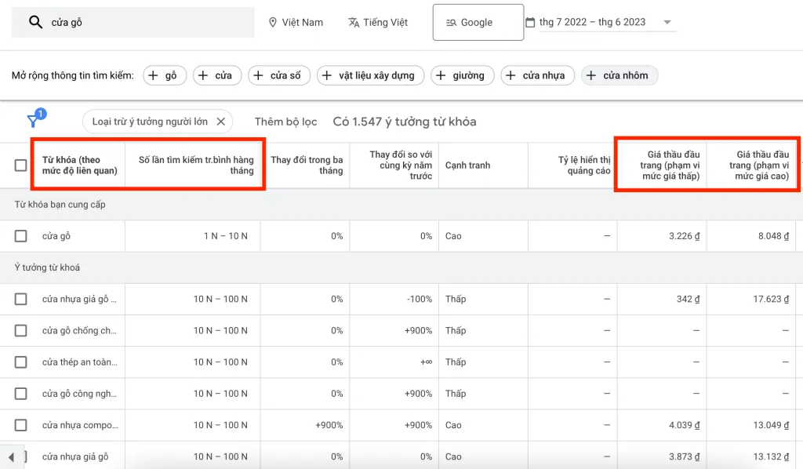
Task: Add 'giường' to broaden search
Action: pos(463,75)
